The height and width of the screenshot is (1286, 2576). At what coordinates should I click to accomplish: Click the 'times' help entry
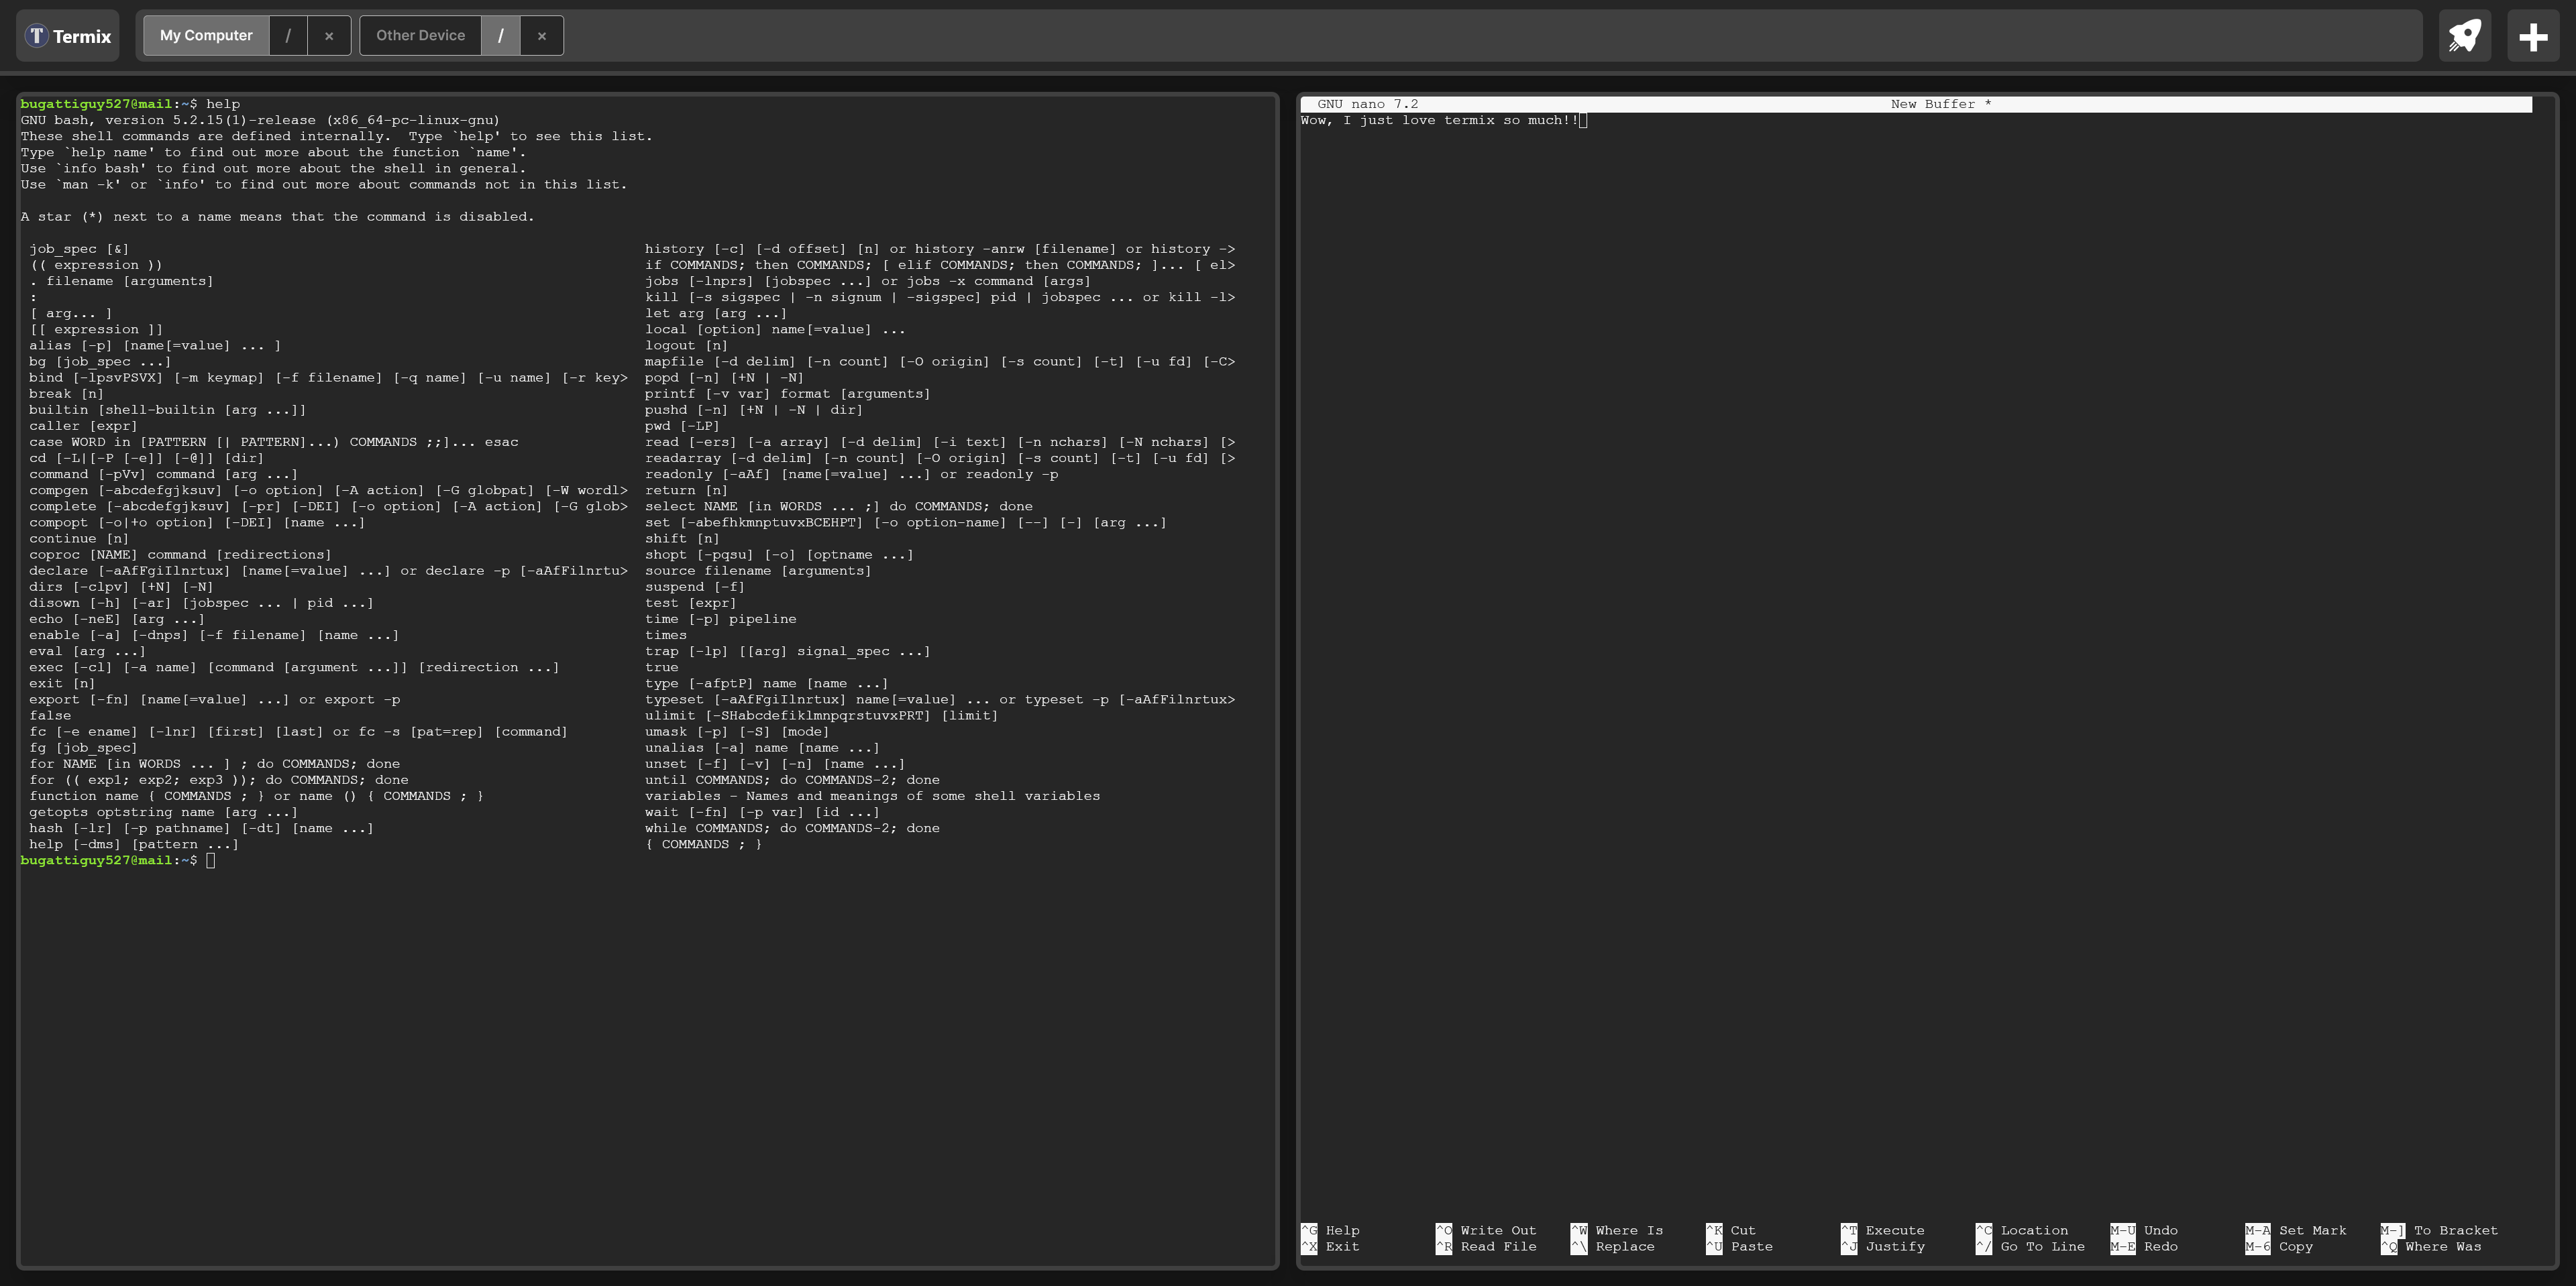pos(666,636)
